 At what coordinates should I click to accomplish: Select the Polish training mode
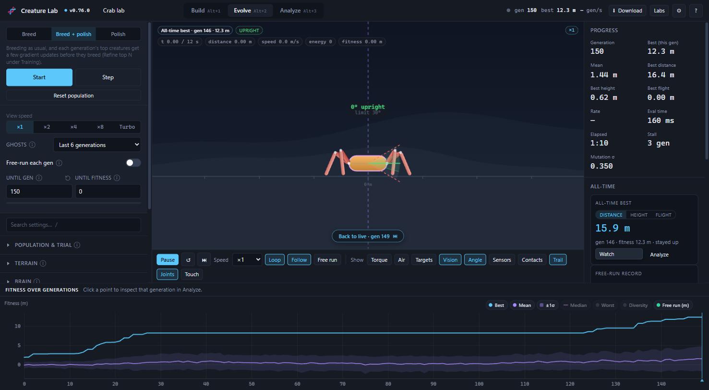[x=118, y=34]
